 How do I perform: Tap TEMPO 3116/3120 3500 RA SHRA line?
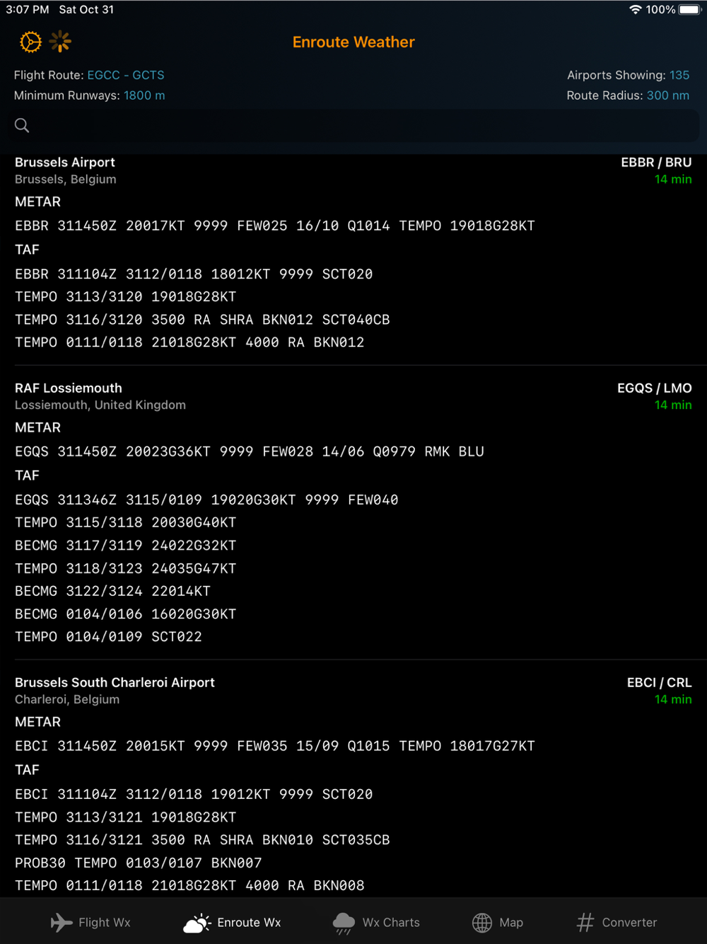coord(202,320)
